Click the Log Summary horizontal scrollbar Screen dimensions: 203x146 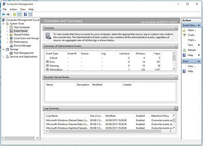tap(105, 131)
